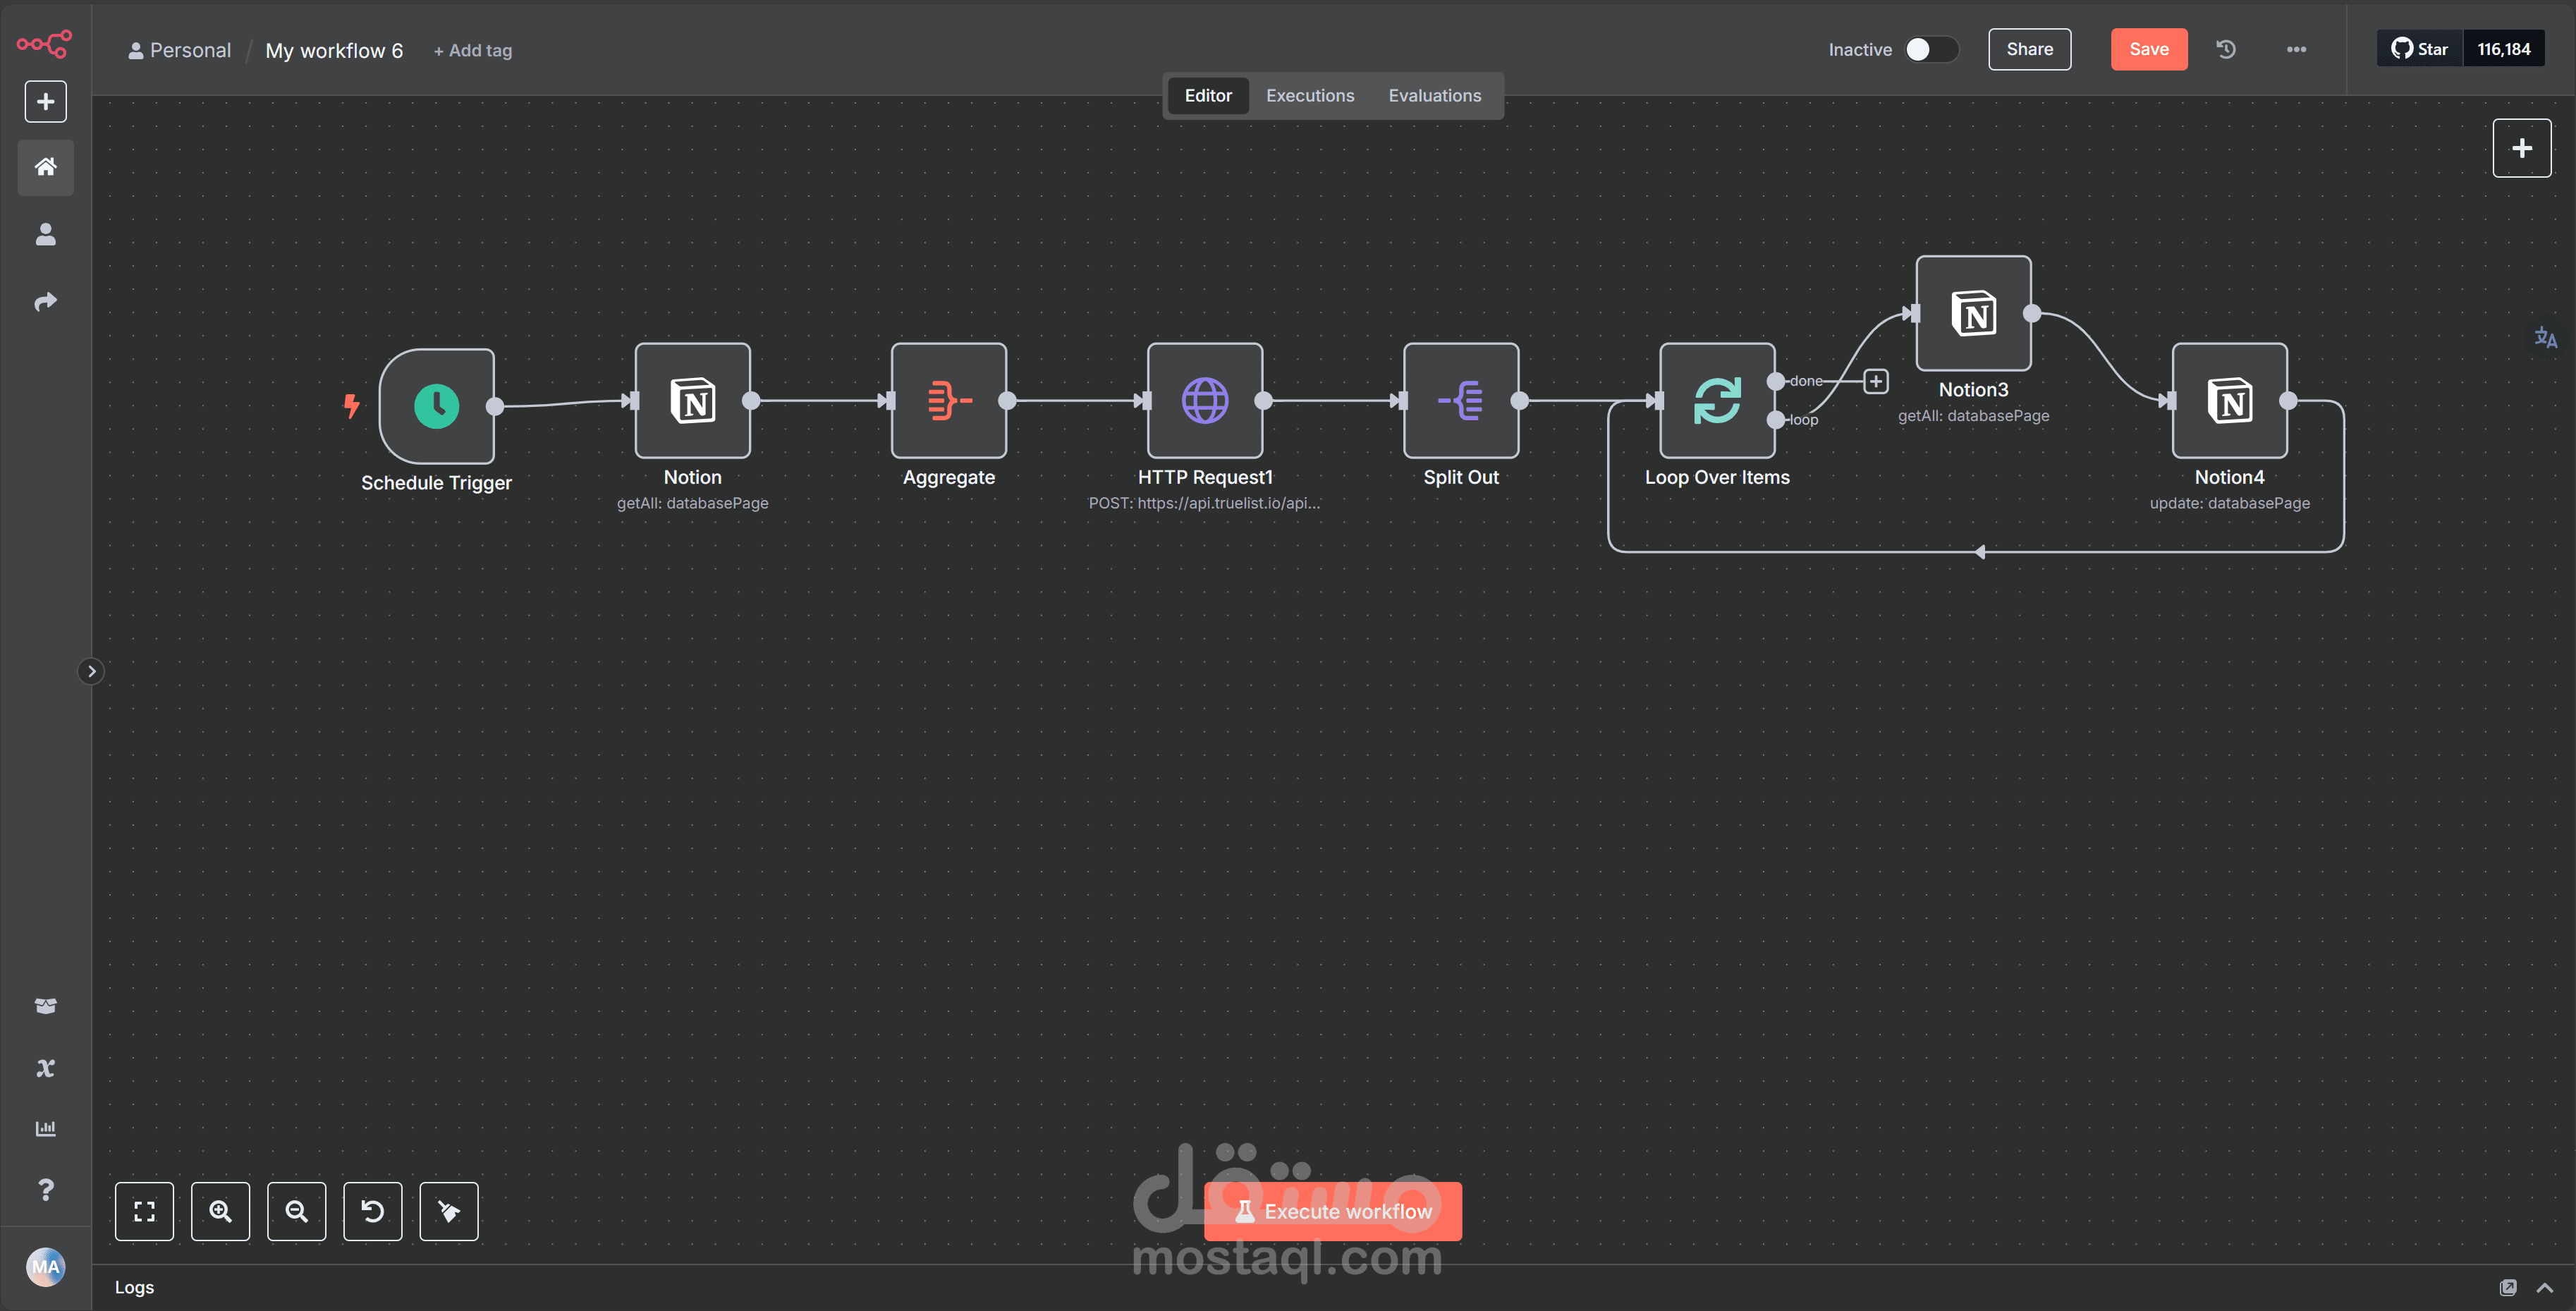The image size is (2576, 1311).
Task: Open the Variables icon in sidebar
Action: (x=45, y=1068)
